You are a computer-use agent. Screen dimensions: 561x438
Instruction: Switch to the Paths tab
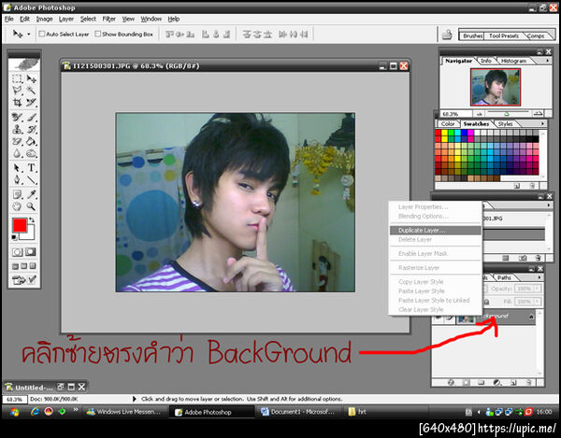[x=504, y=277]
